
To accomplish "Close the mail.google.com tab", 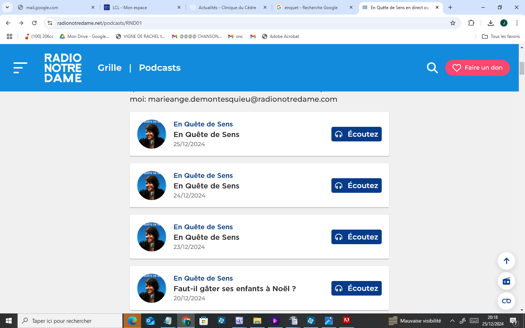I will pos(93,7).
